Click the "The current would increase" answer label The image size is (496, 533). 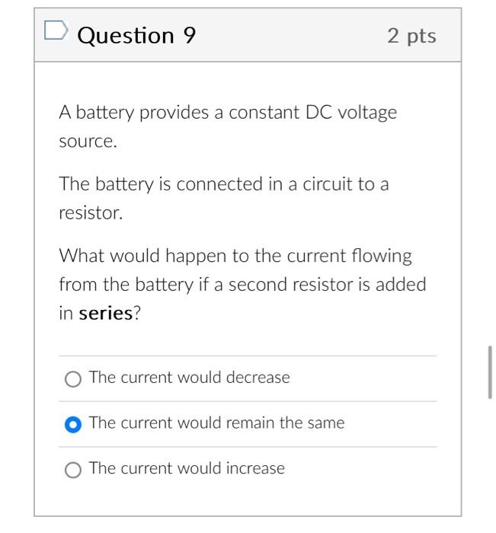pyautogui.click(x=187, y=468)
